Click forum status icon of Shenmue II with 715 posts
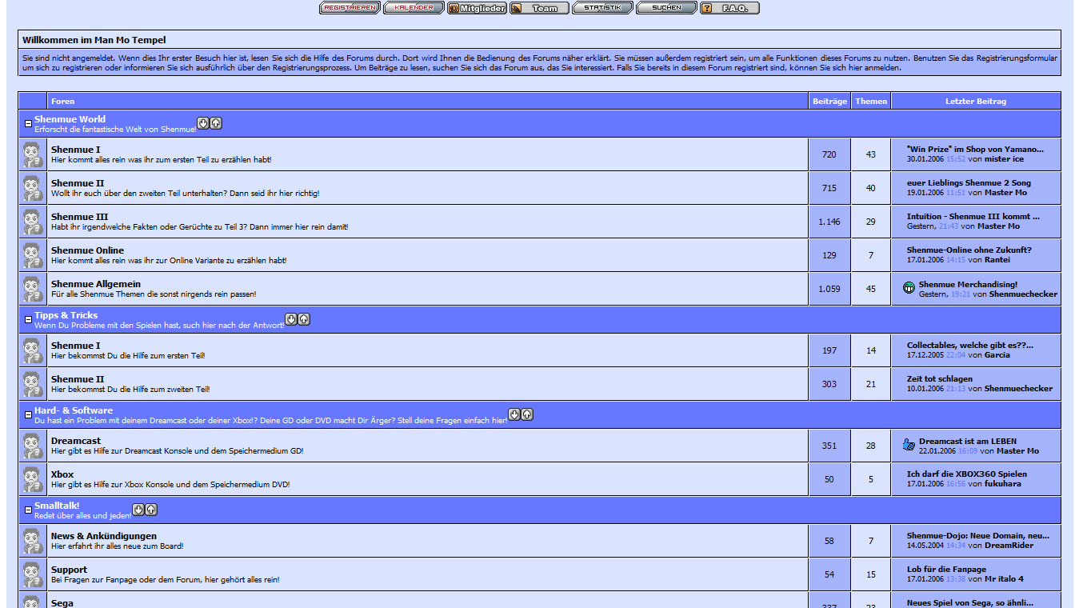This screenshot has height=608, width=1083. click(32, 188)
